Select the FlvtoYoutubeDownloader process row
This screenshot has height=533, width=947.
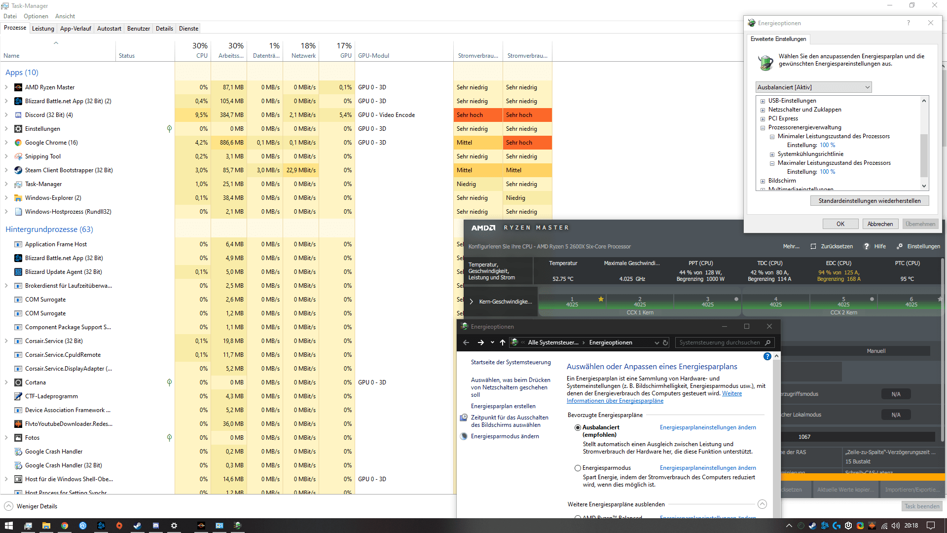point(227,424)
